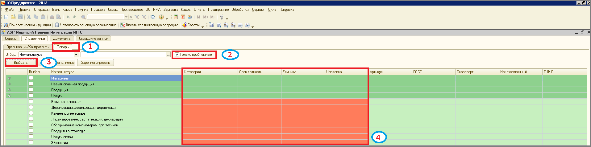The height and width of the screenshot is (147, 591).
Task: Click the M- memory subtract button
Action: pyautogui.click(x=213, y=17)
